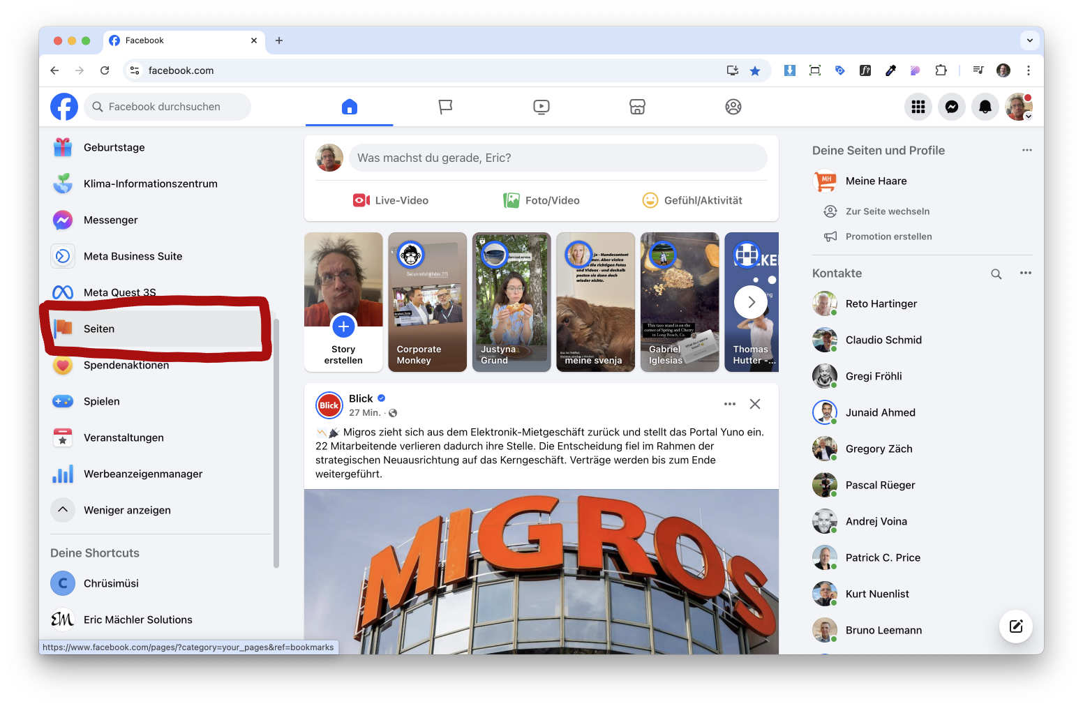Switch to the Video tab
This screenshot has width=1083, height=706.
click(541, 107)
